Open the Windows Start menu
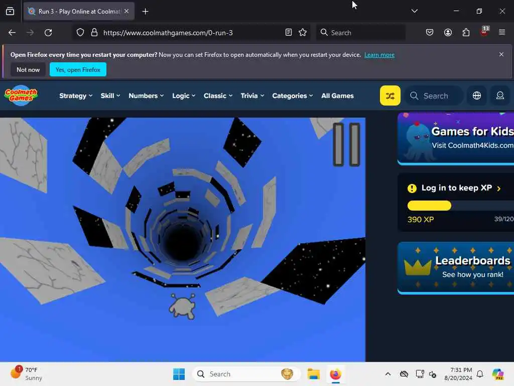 (179, 374)
